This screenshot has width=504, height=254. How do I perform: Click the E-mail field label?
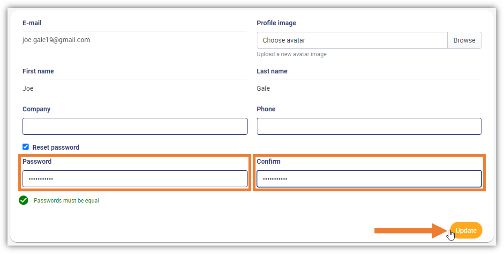tap(32, 23)
